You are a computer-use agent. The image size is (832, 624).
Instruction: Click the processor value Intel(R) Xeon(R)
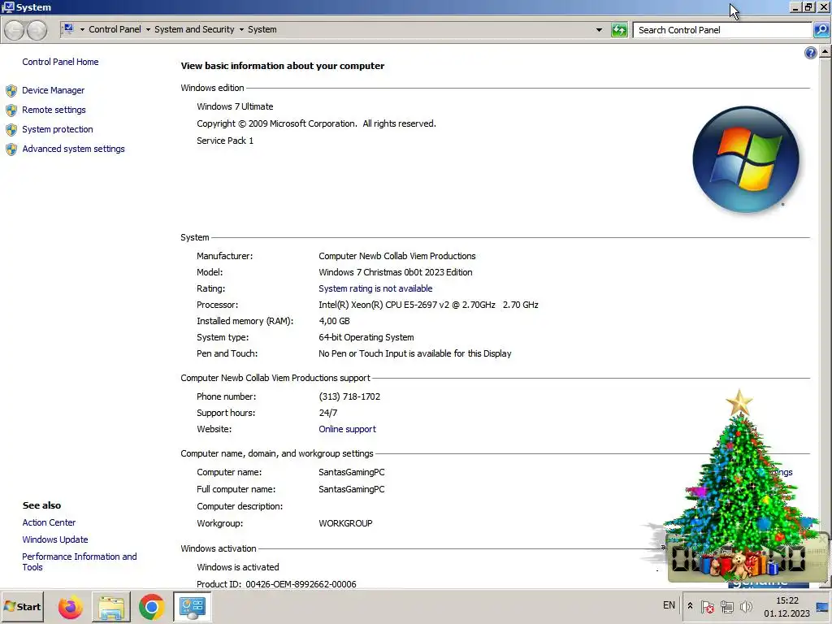coord(428,305)
